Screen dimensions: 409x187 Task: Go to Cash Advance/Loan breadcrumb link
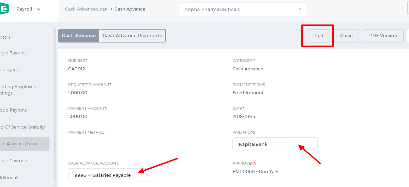pyautogui.click(x=86, y=9)
